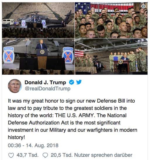Open the helicopter hangar photo

click(38, 20)
